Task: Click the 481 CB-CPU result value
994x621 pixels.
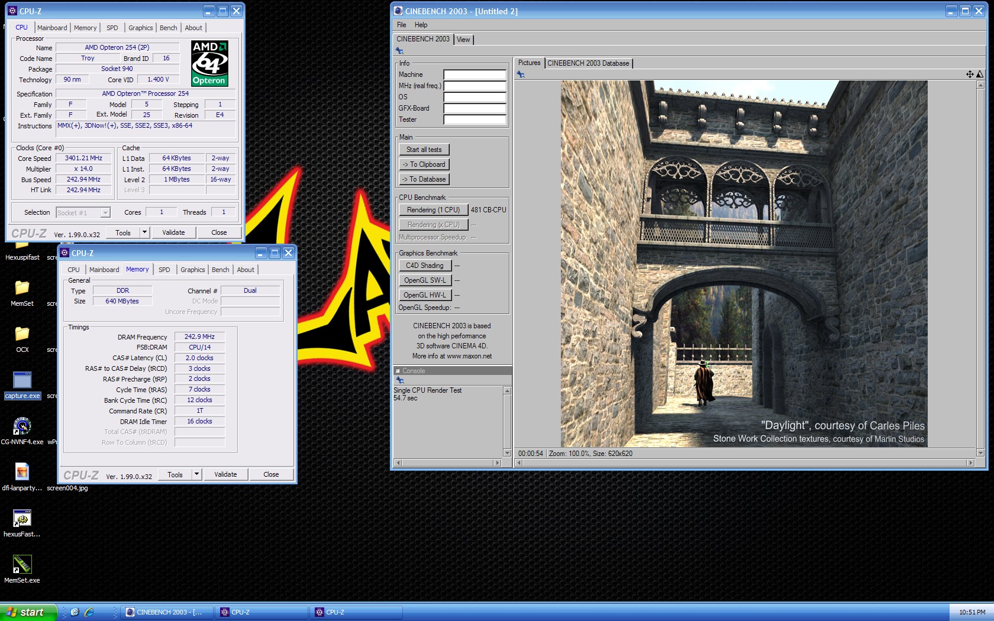Action: pyautogui.click(x=488, y=210)
